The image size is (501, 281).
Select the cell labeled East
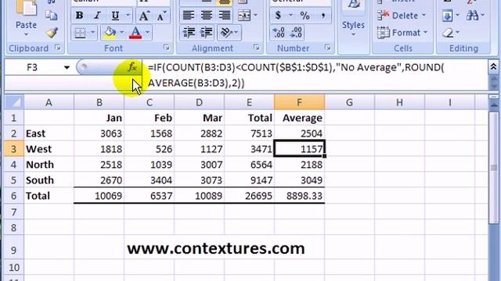[49, 133]
